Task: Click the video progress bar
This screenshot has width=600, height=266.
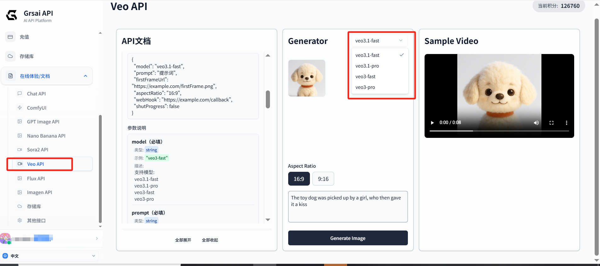Action: (499, 131)
